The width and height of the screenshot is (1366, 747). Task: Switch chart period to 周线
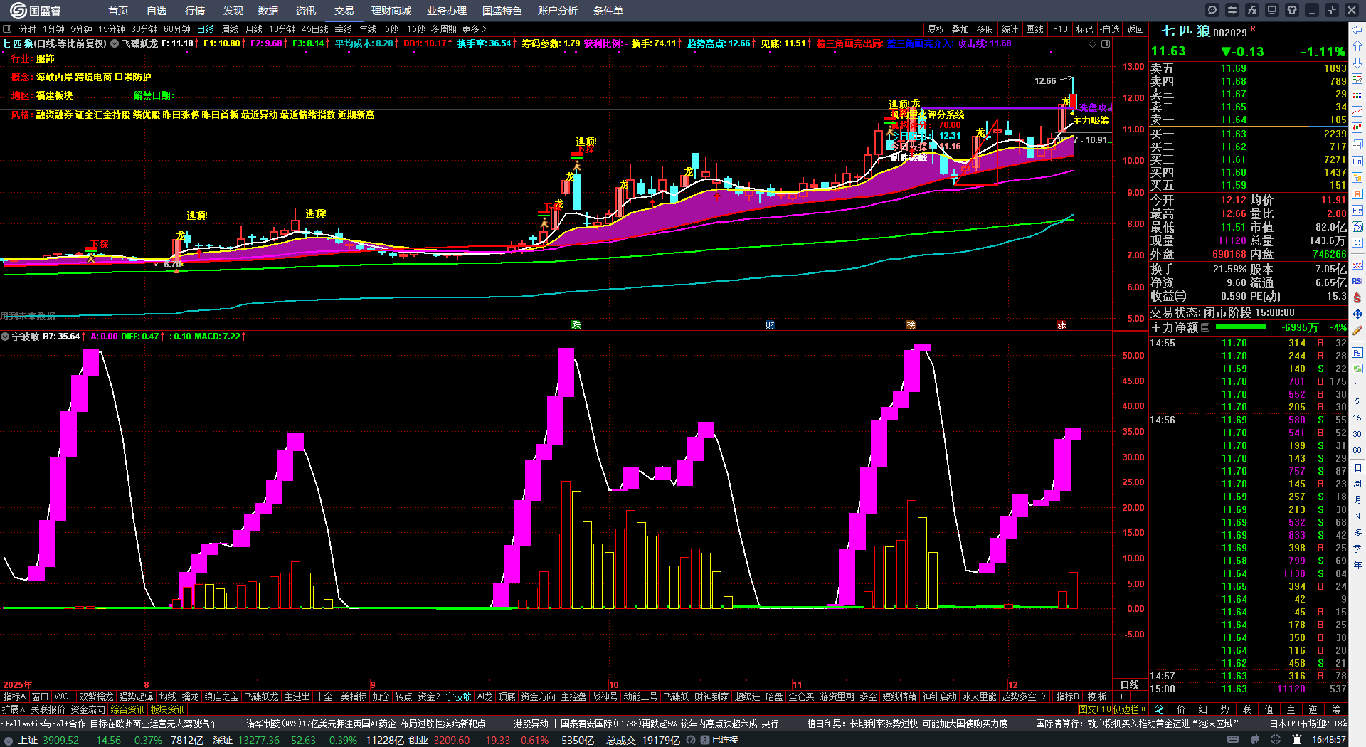point(230,29)
